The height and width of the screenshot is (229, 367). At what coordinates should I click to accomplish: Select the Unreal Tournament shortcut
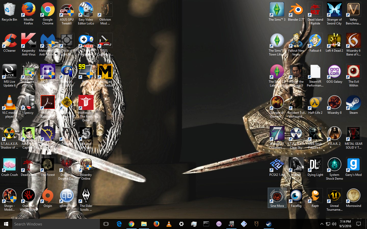pyautogui.click(x=334, y=200)
